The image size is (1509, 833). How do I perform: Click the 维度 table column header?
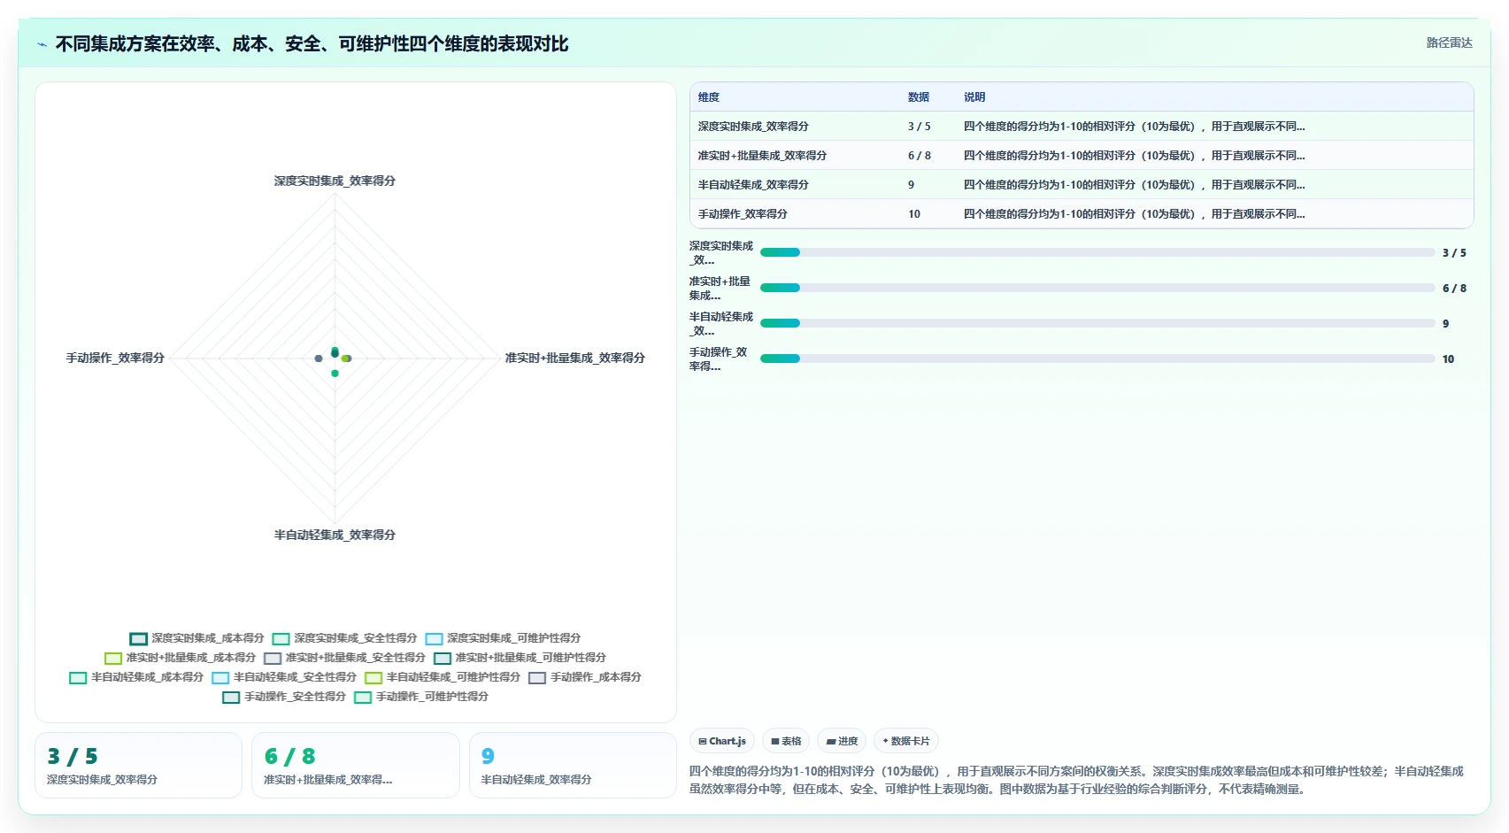[708, 97]
